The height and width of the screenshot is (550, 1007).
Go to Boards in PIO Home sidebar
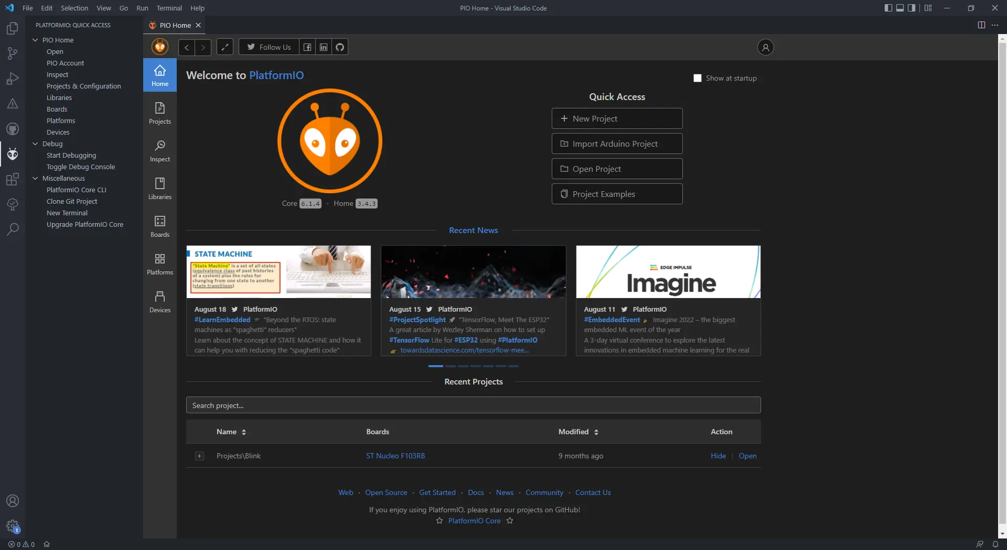pyautogui.click(x=160, y=227)
